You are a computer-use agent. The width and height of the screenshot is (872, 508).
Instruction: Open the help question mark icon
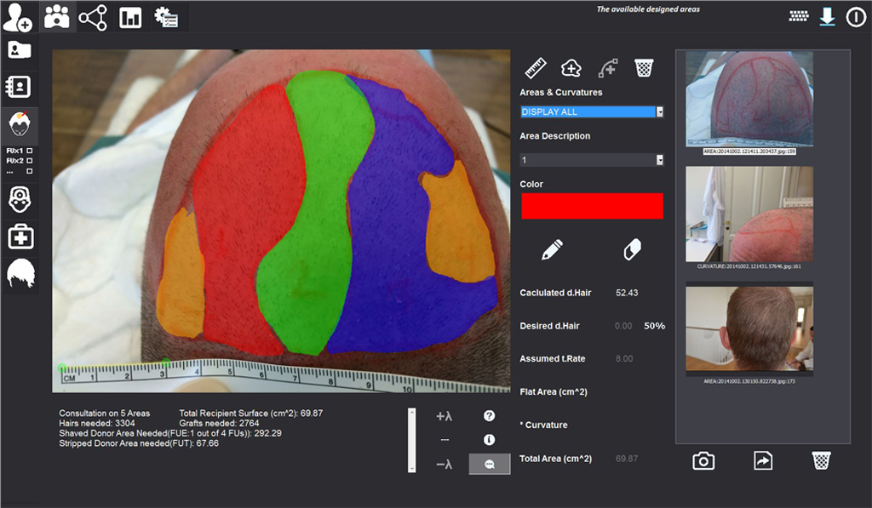(x=490, y=416)
